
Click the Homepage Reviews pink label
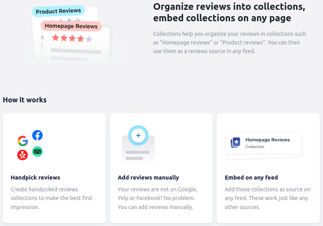click(x=71, y=26)
